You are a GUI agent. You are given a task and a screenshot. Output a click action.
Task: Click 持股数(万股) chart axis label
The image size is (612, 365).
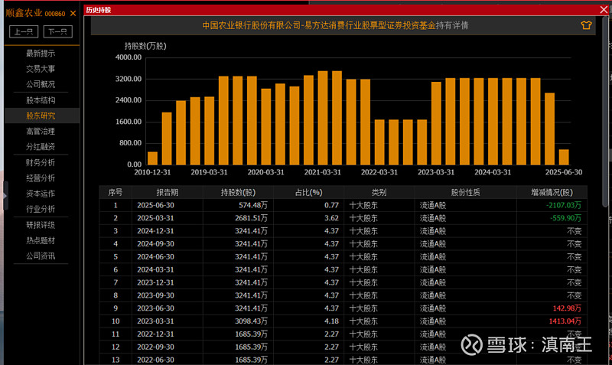point(145,46)
